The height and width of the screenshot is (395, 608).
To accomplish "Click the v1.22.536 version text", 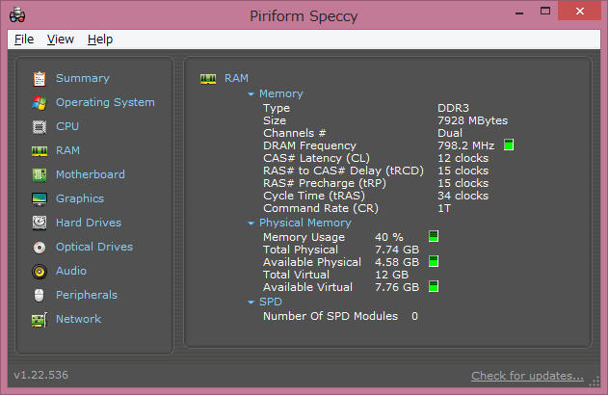I will click(41, 375).
